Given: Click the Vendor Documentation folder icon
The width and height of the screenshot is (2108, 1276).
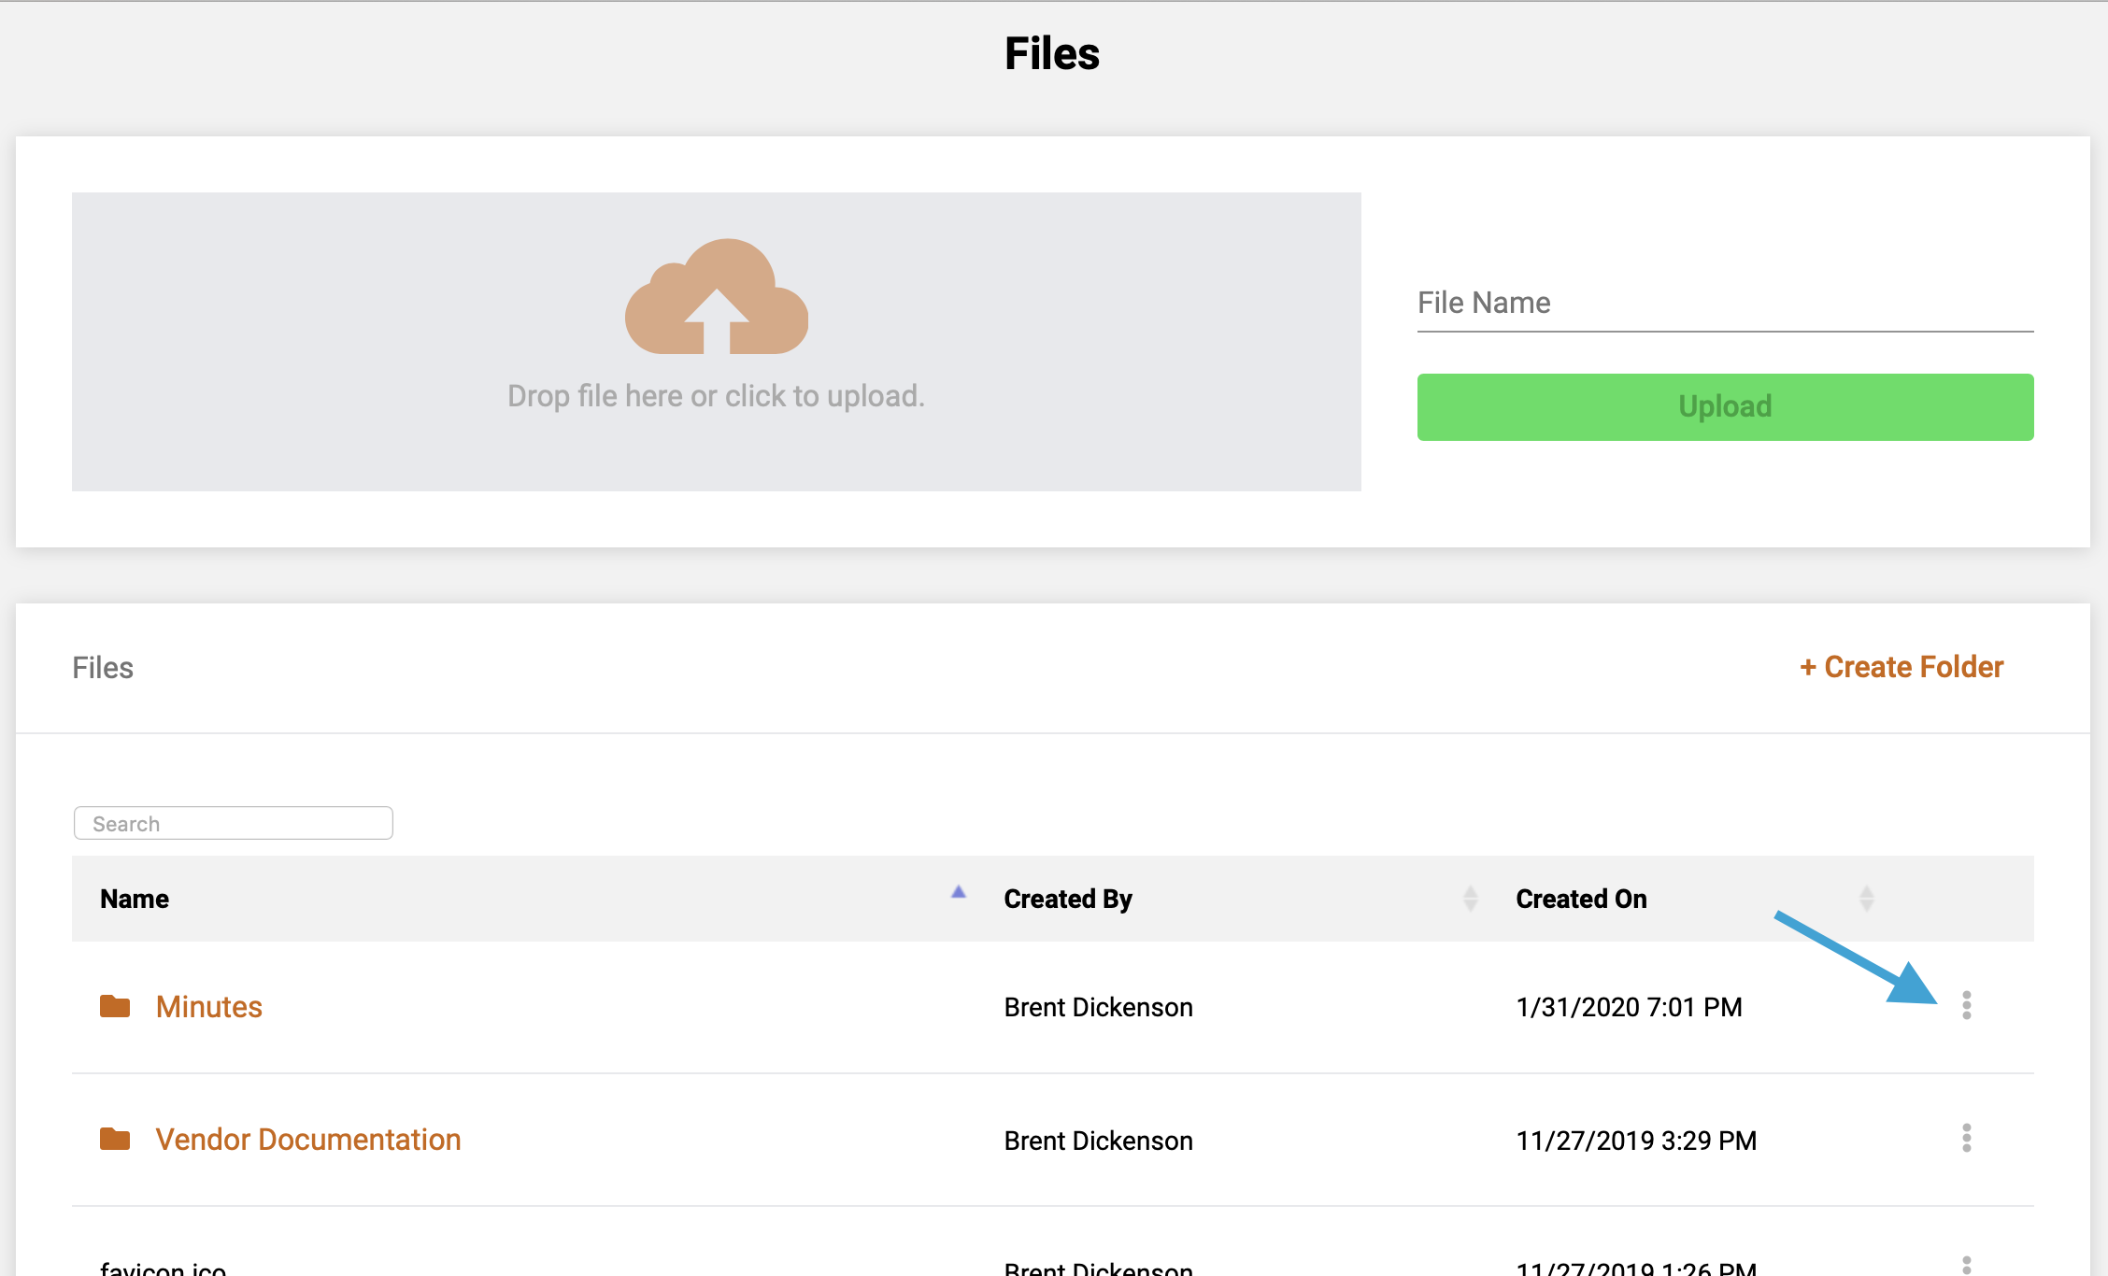Looking at the screenshot, I should tap(115, 1139).
